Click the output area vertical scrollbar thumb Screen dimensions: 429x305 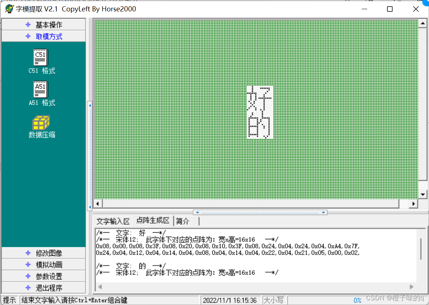421,249
